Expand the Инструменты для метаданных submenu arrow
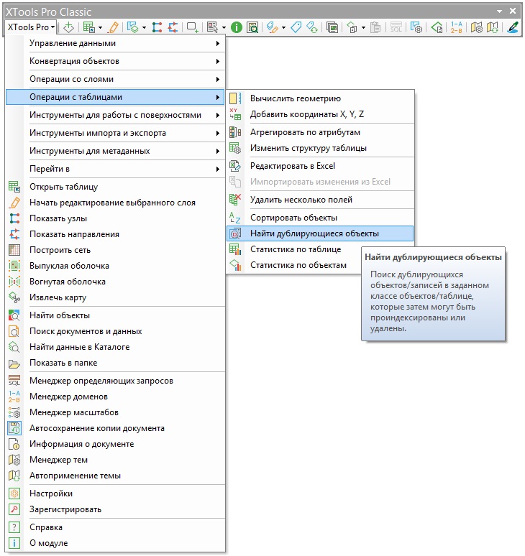The width and height of the screenshot is (525, 556). (x=218, y=151)
